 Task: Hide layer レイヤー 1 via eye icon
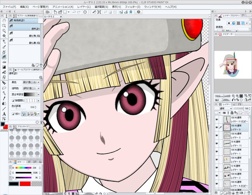tap(217, 151)
